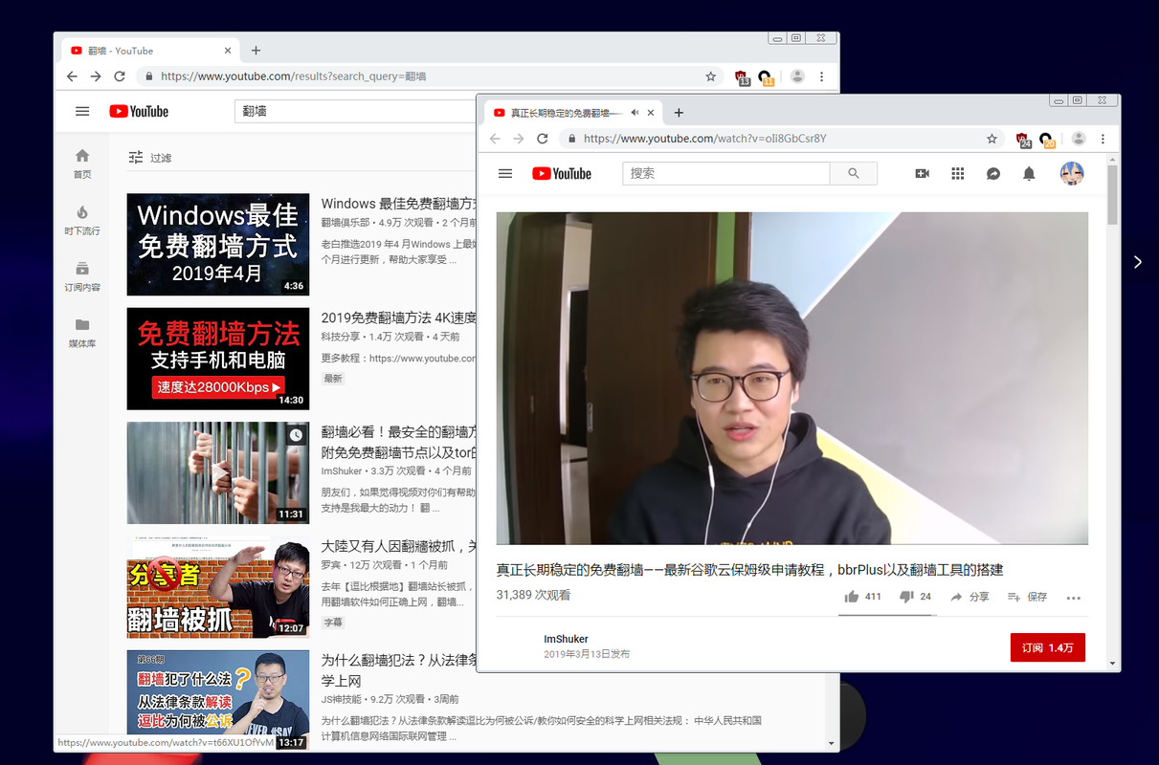
Task: Open 翻墙犯了什么法 thumbnail 13:17
Action: tap(218, 700)
